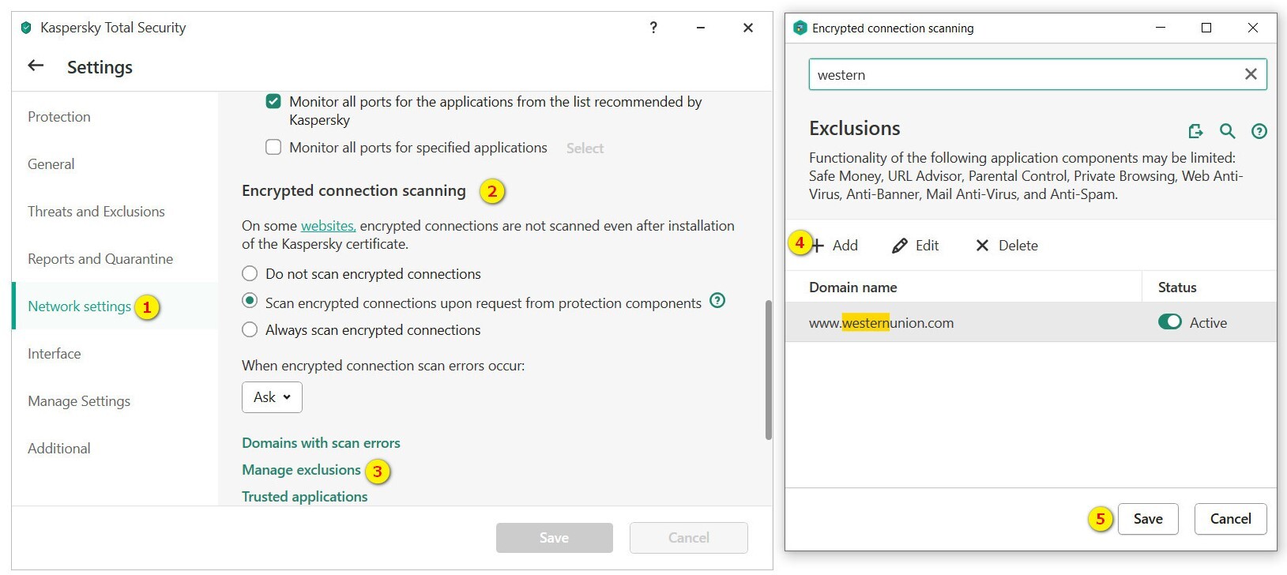Open Additional settings section
1287x575 pixels.
[59, 449]
